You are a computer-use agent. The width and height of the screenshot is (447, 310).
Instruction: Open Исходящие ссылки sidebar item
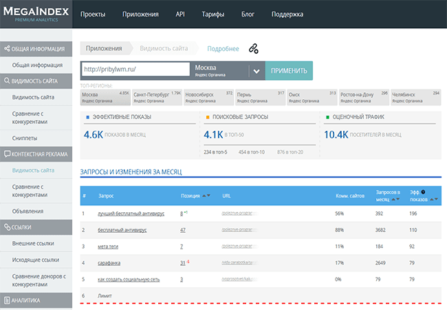36,260
